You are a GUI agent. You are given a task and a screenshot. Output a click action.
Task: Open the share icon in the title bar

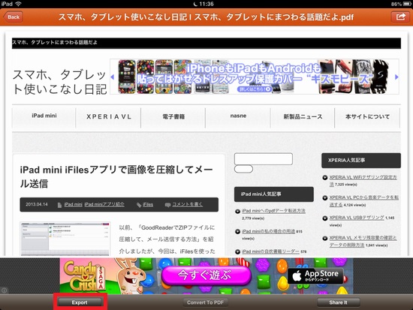[x=400, y=17]
